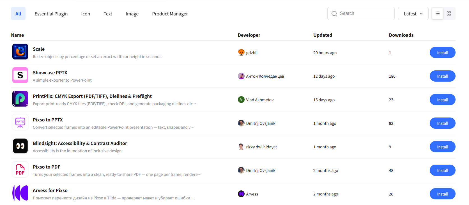Click developer name grizbil
Screen dimensions: 469x205
click(252, 53)
